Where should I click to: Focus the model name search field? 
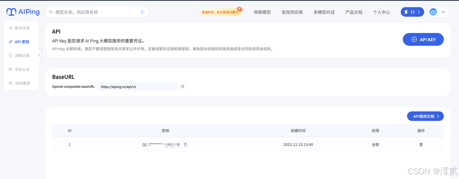(97, 12)
